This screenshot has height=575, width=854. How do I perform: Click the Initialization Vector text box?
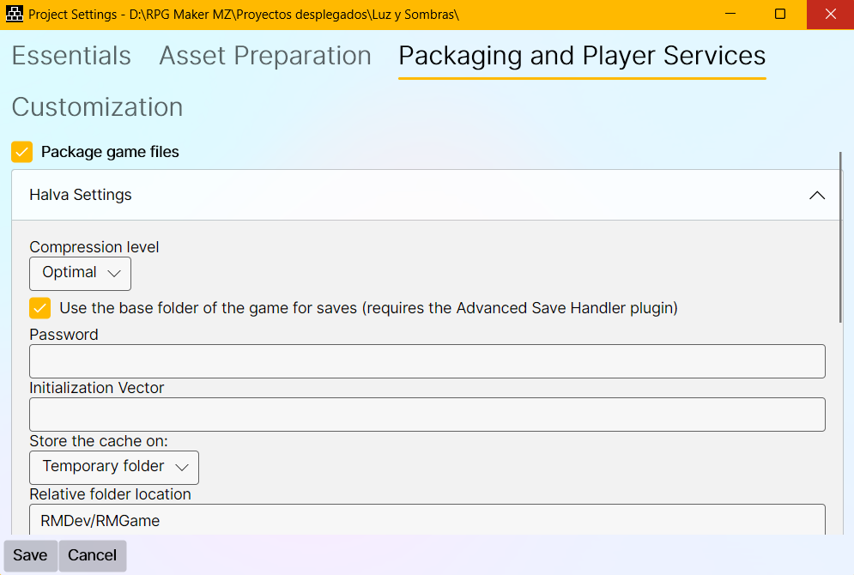point(427,415)
